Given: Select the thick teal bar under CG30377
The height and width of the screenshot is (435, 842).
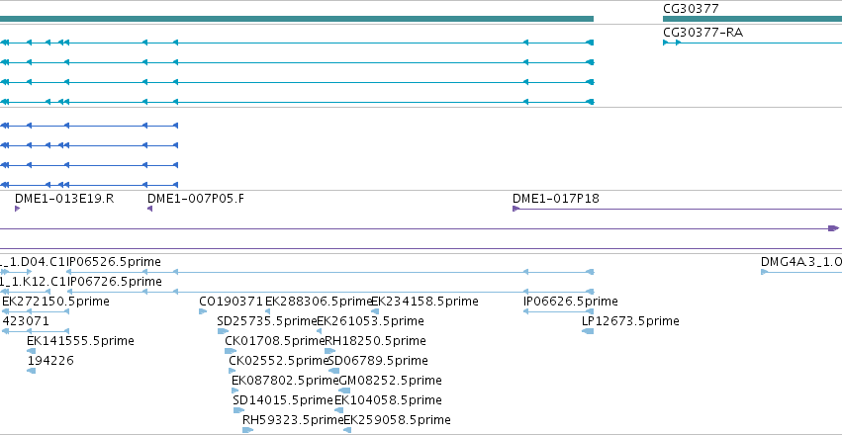Looking at the screenshot, I should coord(752,19).
